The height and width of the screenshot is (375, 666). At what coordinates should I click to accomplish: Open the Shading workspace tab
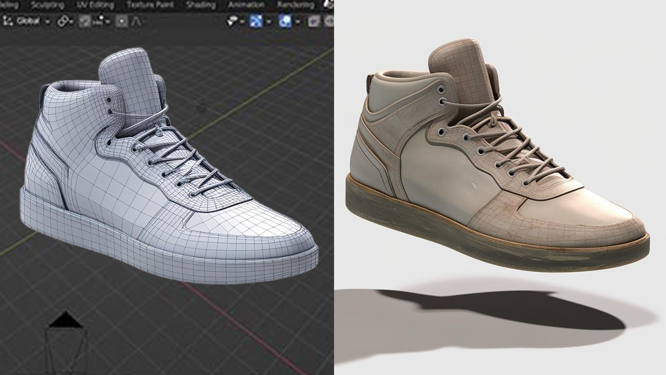(200, 5)
